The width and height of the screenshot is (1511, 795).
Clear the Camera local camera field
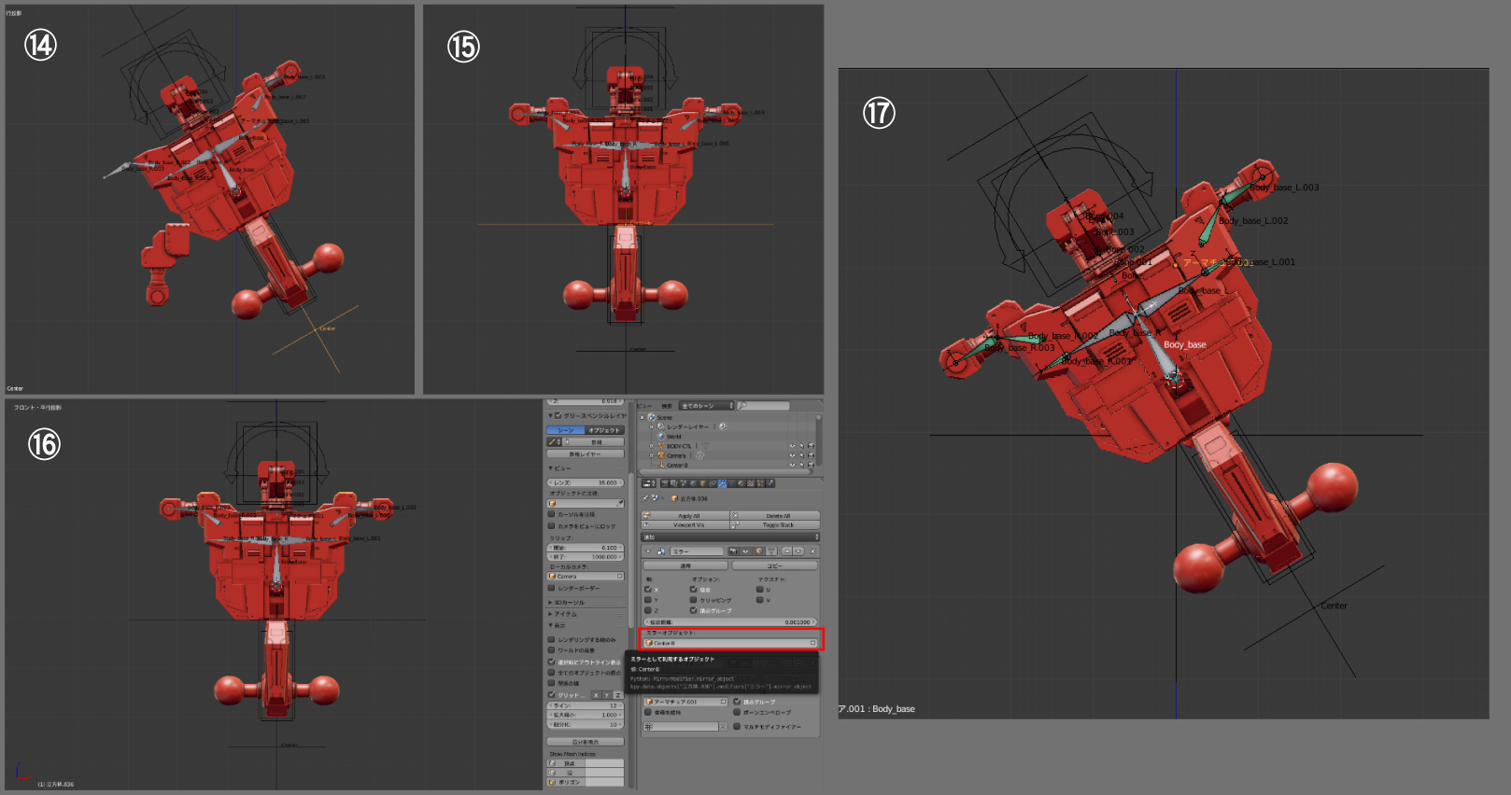(619, 577)
